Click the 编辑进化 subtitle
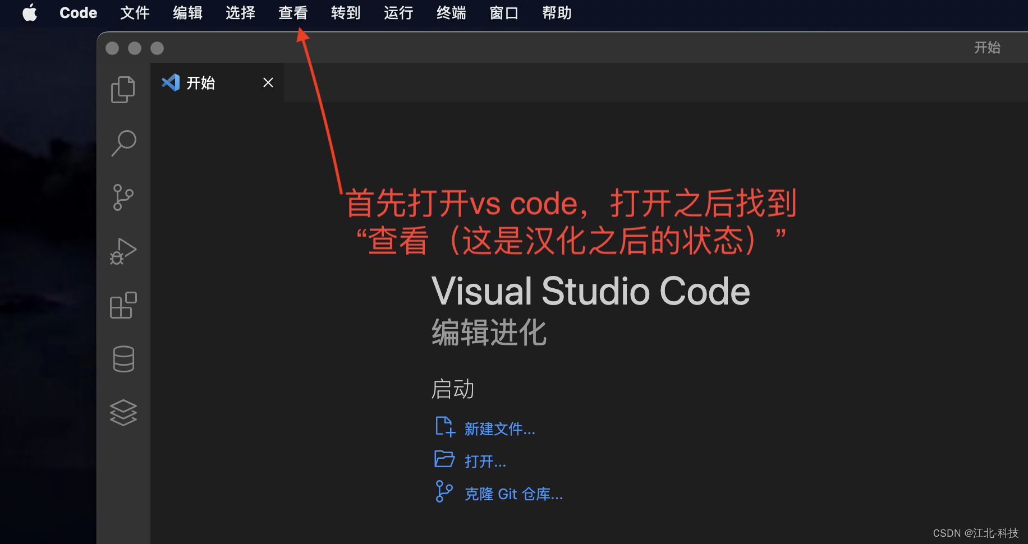This screenshot has width=1028, height=544. click(x=489, y=332)
